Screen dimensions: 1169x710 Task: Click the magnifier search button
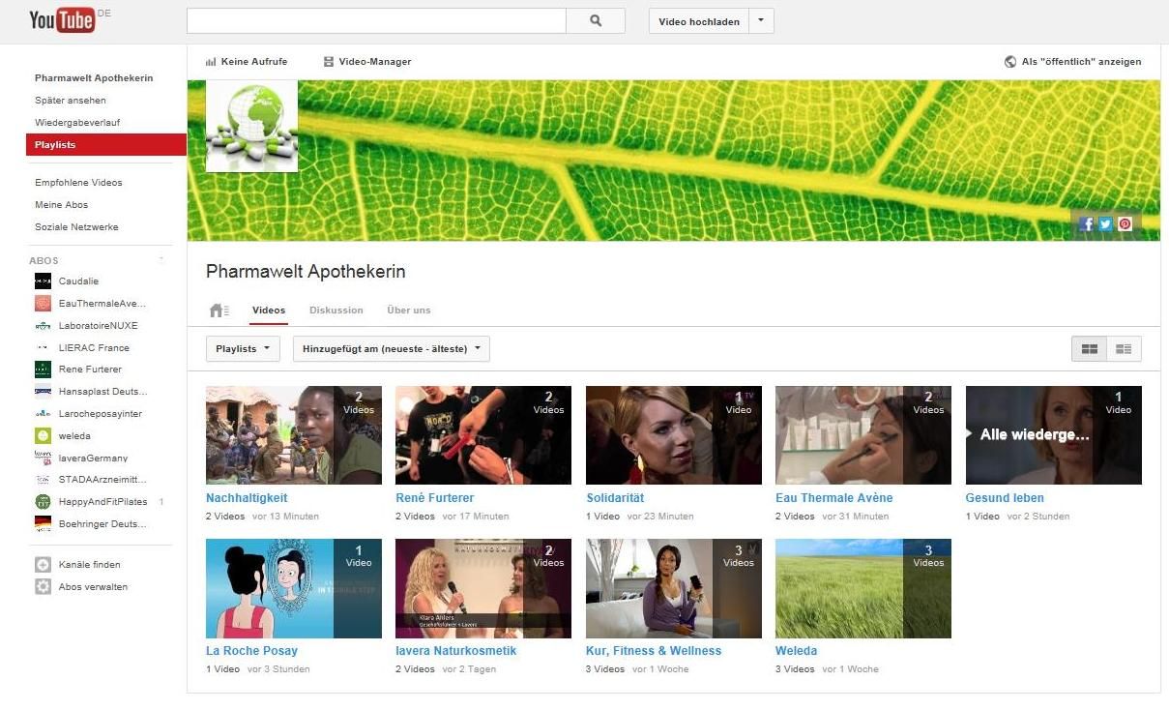[596, 20]
